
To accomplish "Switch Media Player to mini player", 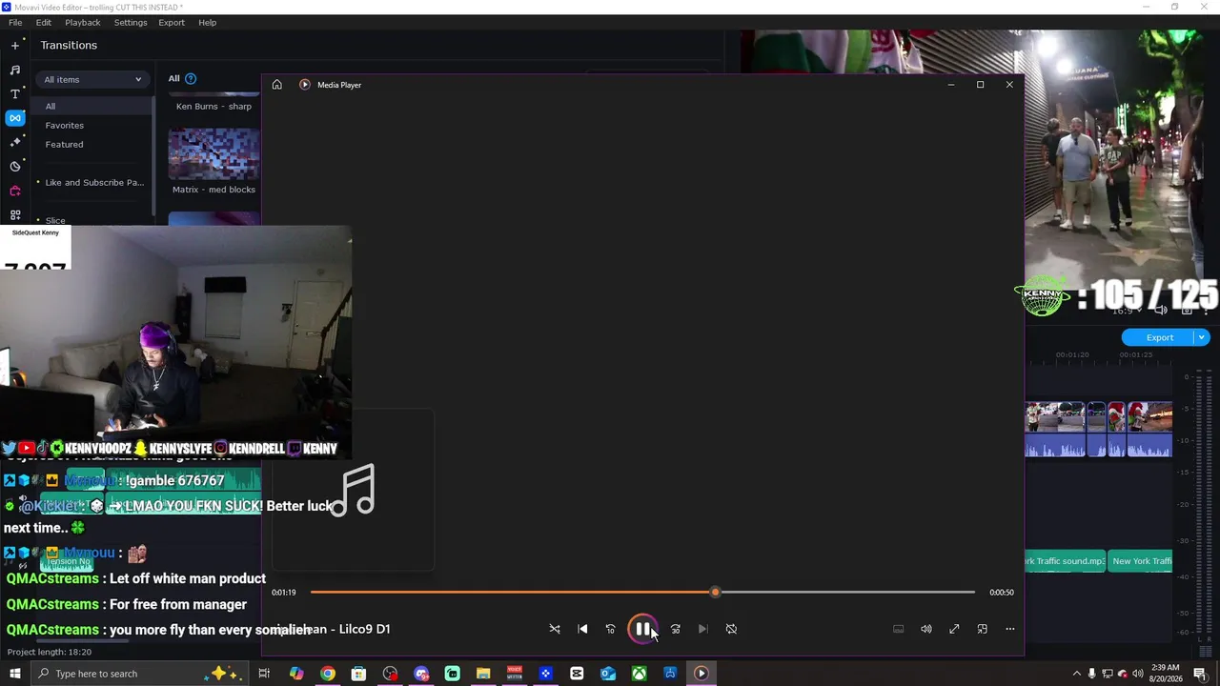I will (983, 629).
